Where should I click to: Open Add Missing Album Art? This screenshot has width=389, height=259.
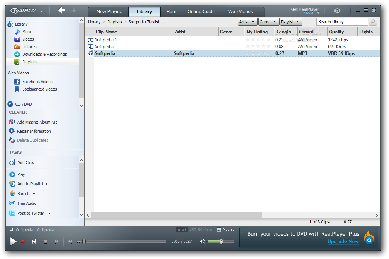[x=37, y=122]
